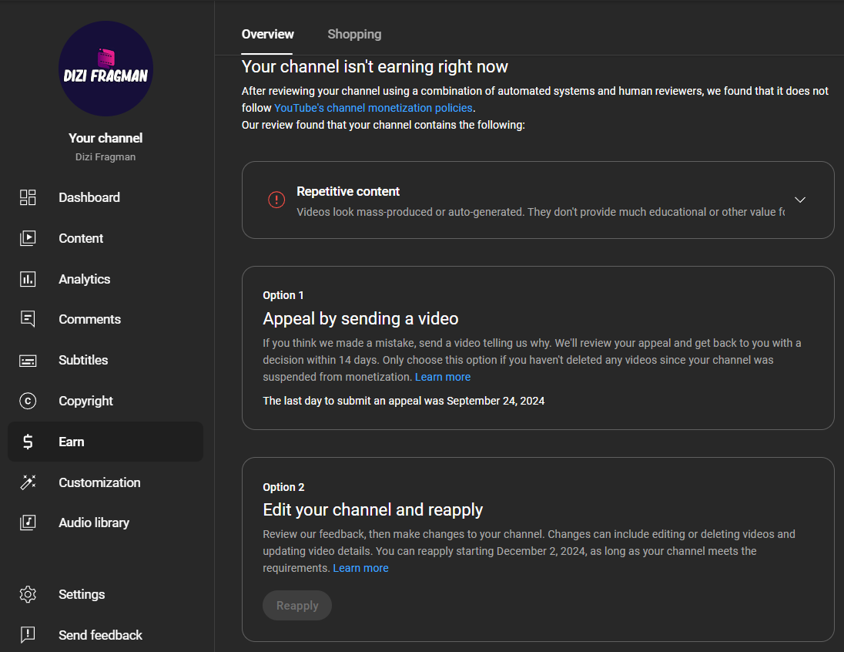
Task: Click the Option 2 label
Action: 283,487
